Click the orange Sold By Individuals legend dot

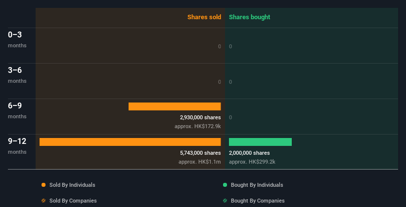[x=44, y=185]
